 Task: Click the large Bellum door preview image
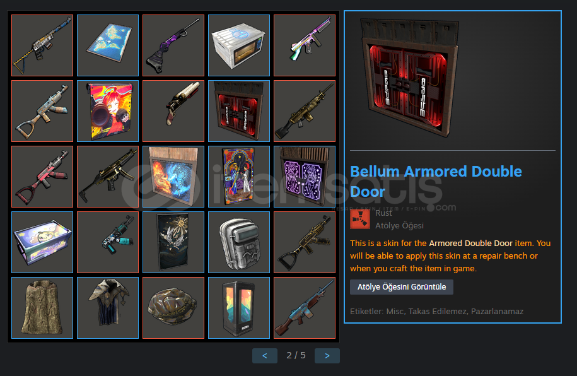coord(411,78)
